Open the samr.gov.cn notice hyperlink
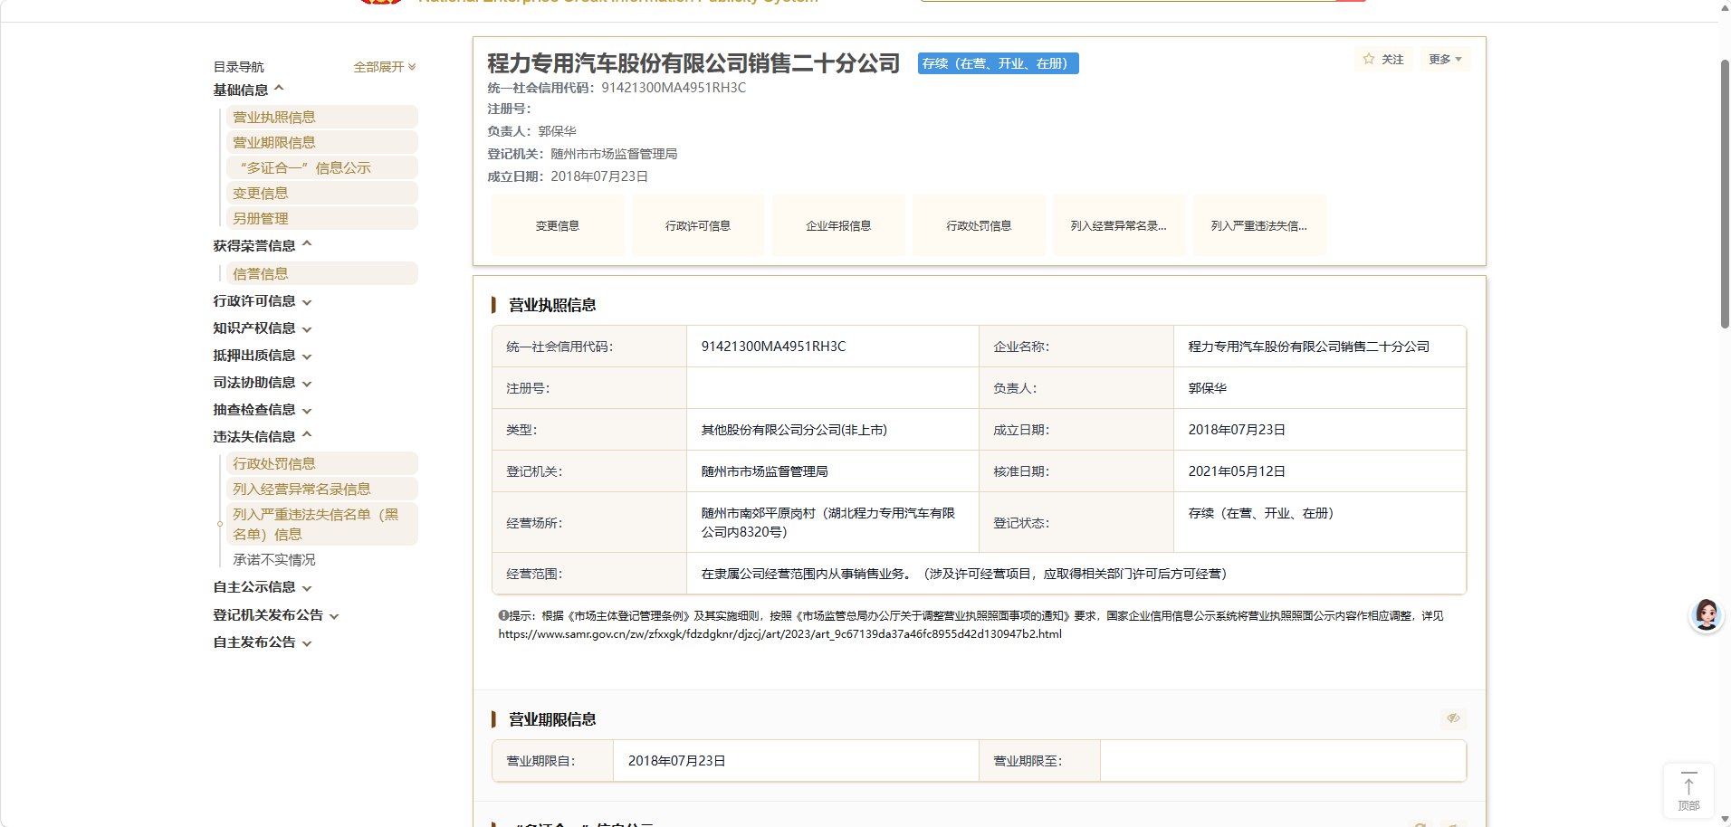 click(x=779, y=634)
